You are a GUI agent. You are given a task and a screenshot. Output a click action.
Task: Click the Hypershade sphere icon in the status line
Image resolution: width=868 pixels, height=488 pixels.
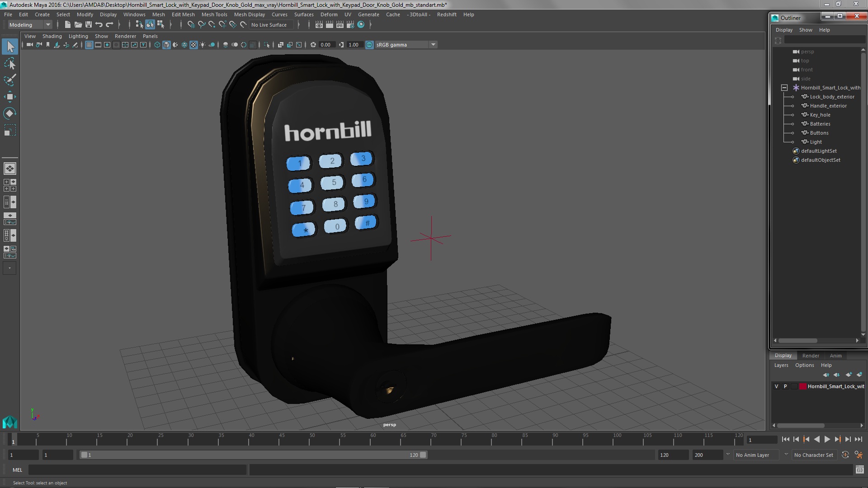(361, 25)
